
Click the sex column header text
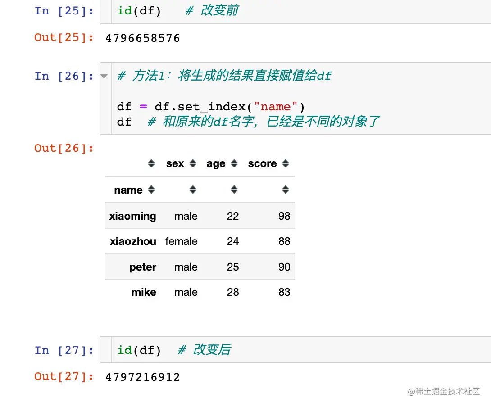175,163
